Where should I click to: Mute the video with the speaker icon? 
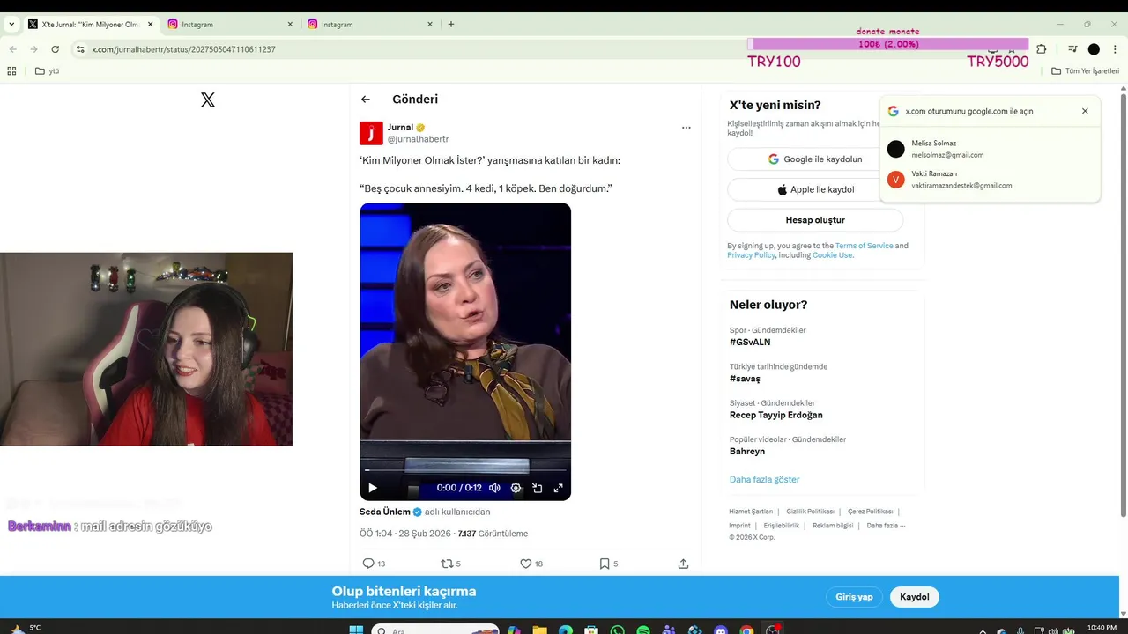(x=494, y=488)
